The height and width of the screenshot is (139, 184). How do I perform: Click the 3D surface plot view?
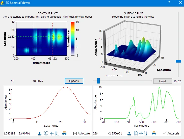click(132, 47)
